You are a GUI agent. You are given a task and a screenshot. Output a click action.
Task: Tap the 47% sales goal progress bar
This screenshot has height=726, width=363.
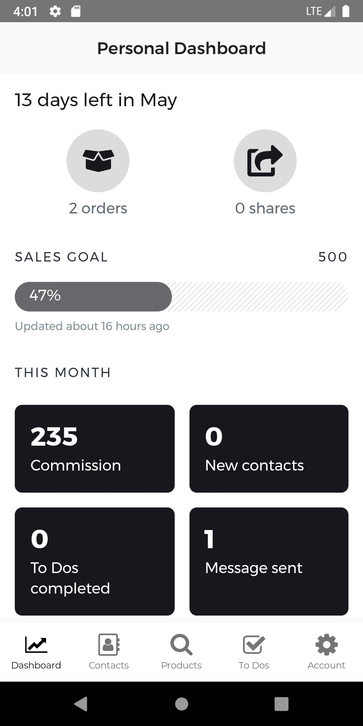(x=182, y=296)
